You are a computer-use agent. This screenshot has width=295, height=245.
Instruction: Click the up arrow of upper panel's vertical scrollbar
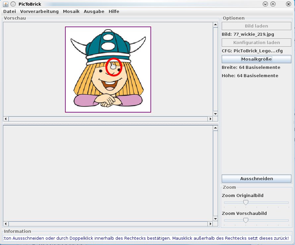(215, 25)
